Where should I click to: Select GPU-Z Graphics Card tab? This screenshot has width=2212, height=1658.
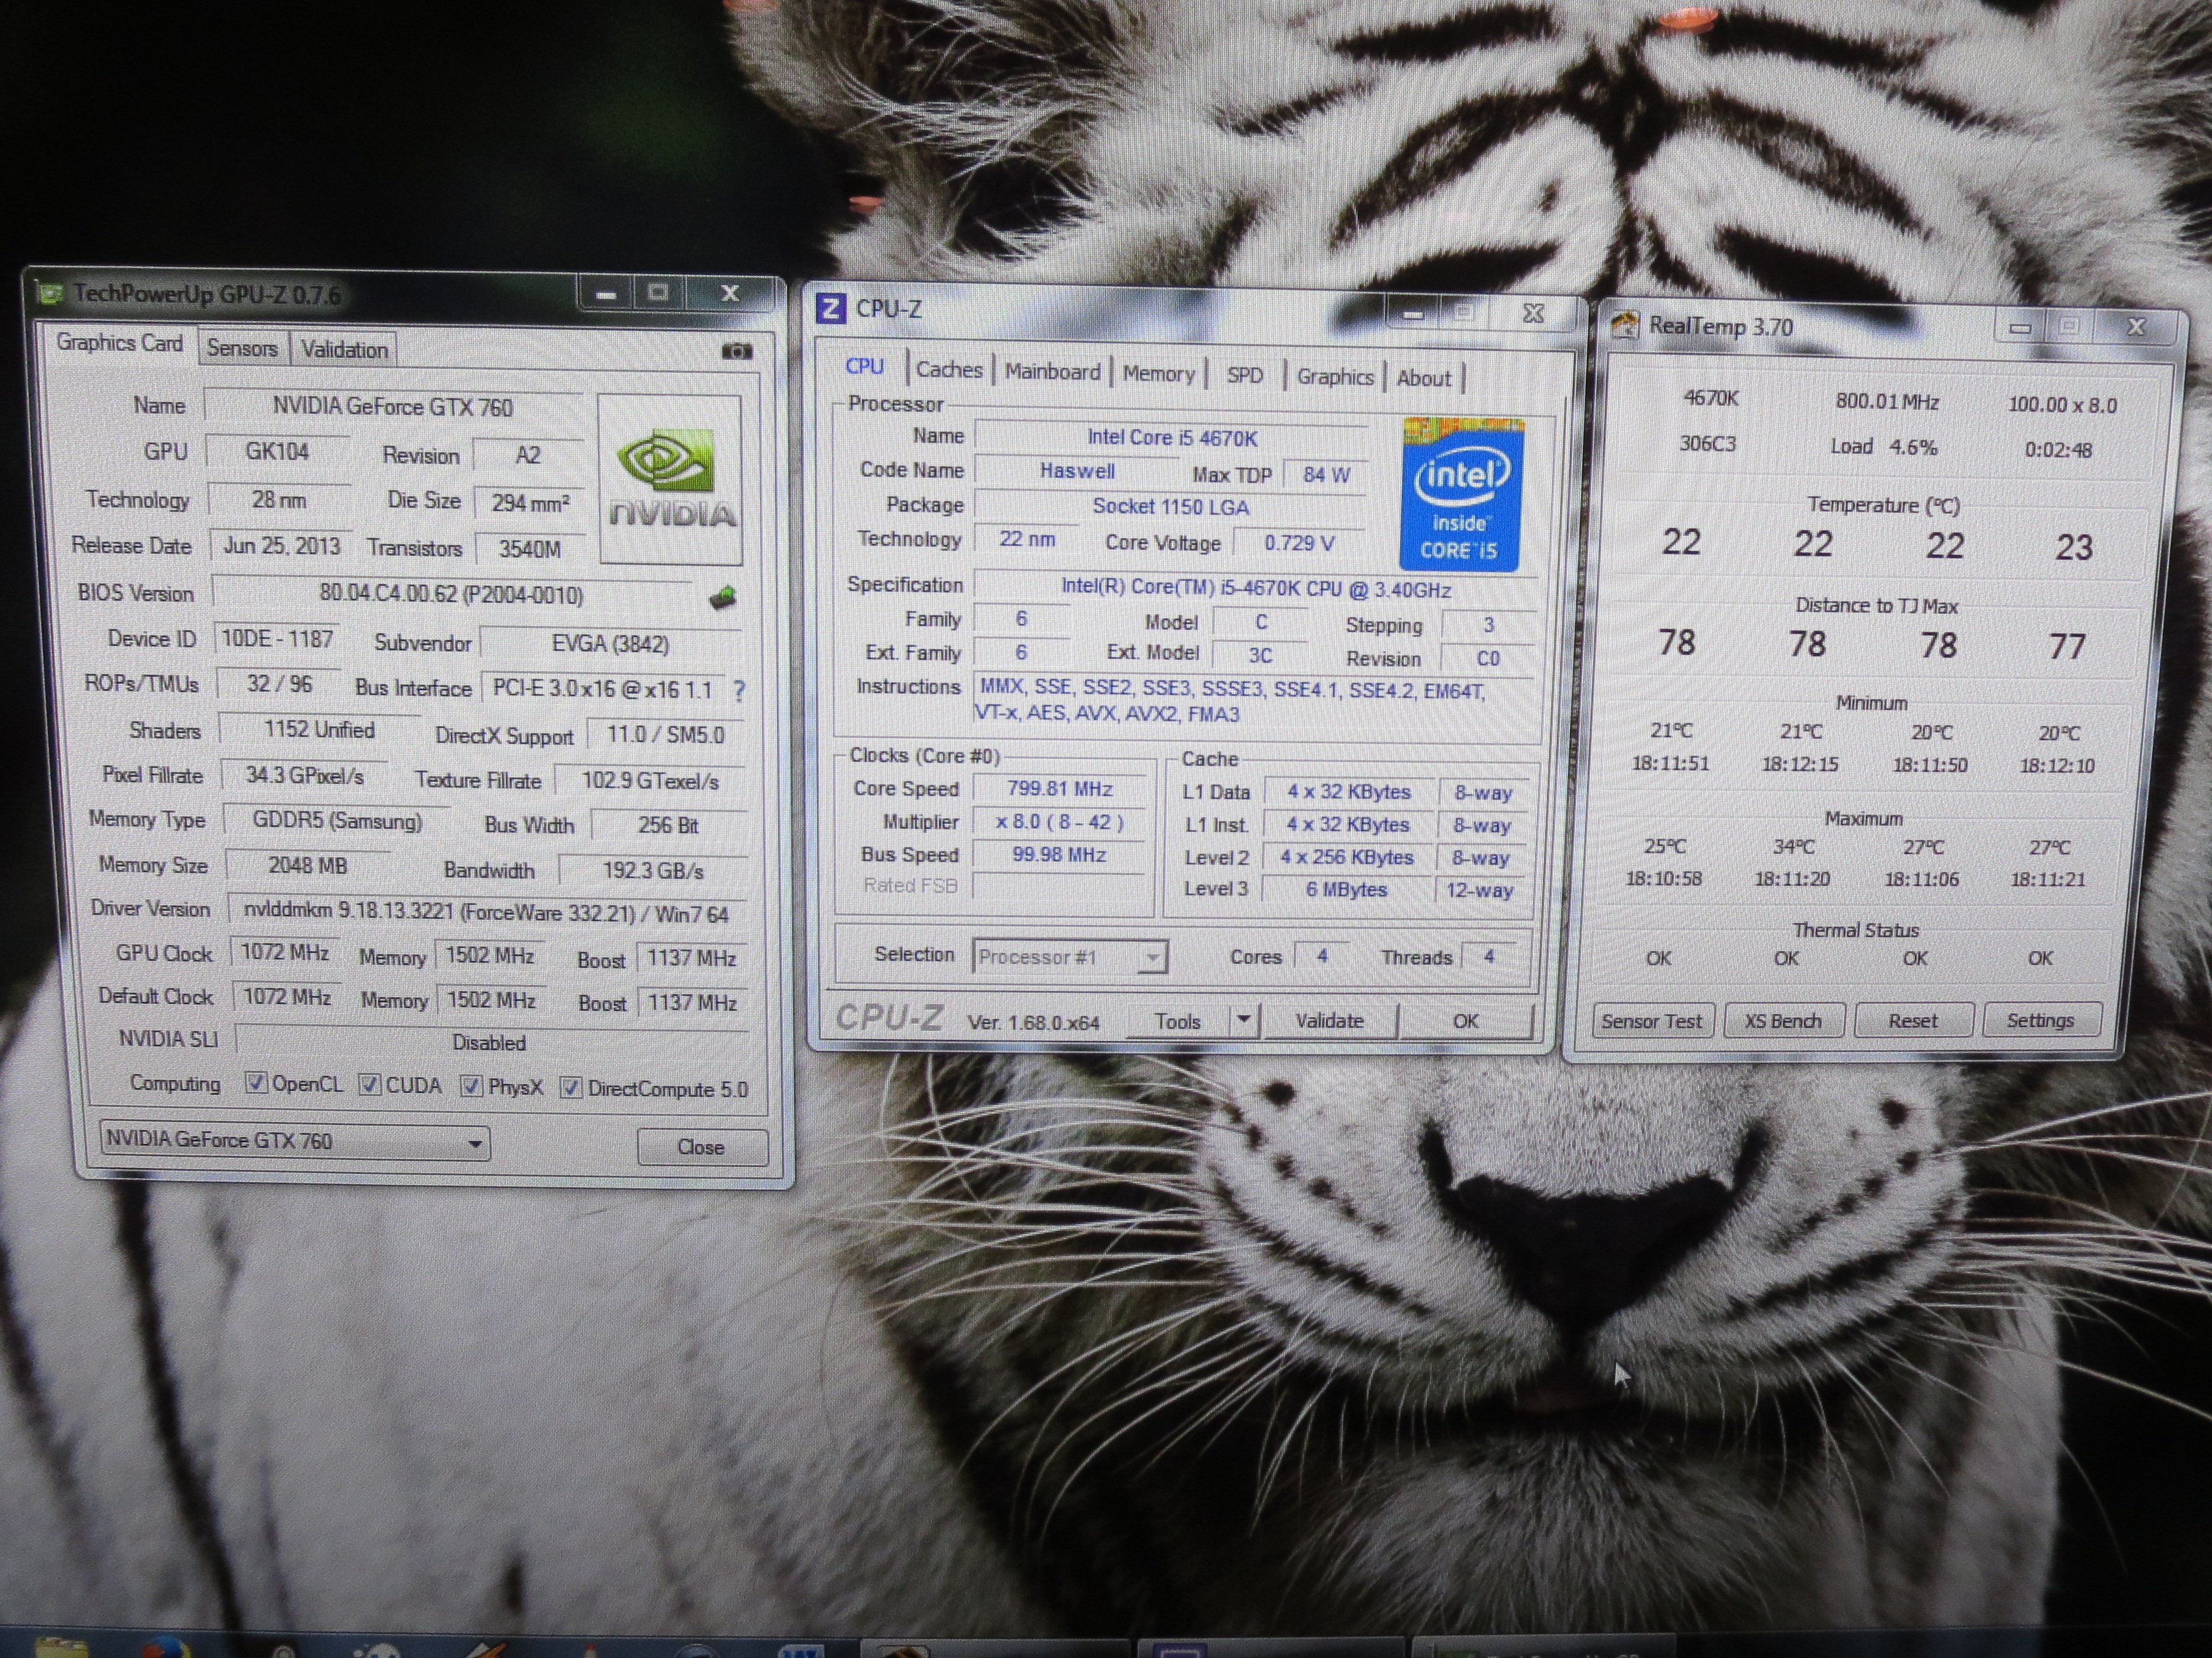point(119,343)
